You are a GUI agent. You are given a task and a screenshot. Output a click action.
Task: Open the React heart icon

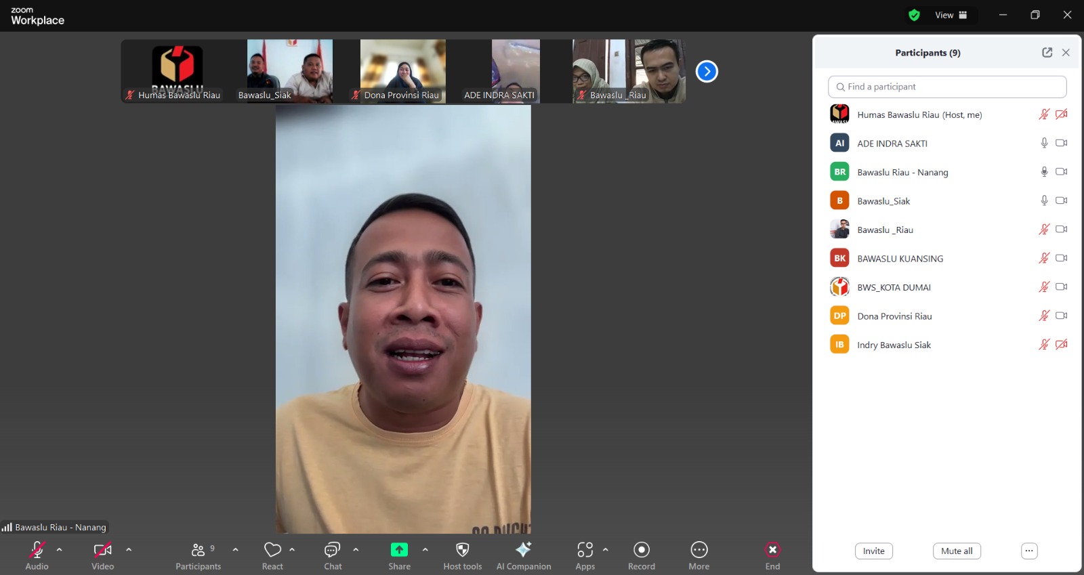pyautogui.click(x=272, y=550)
